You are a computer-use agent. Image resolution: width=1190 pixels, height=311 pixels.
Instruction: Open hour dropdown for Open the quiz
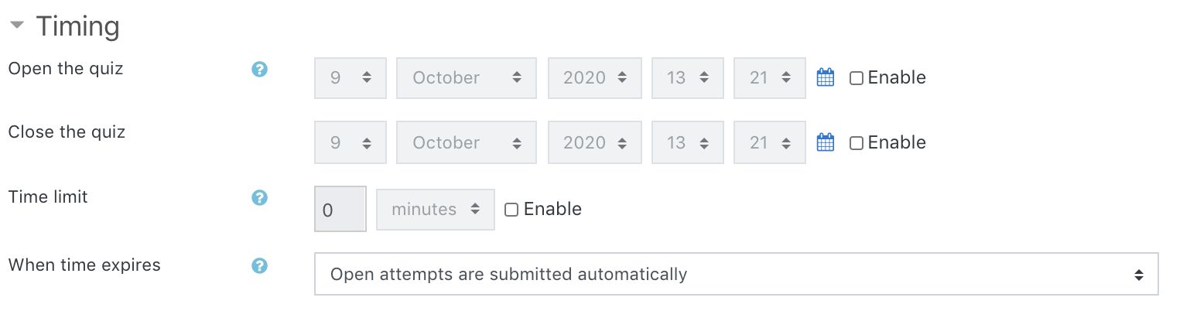click(688, 77)
